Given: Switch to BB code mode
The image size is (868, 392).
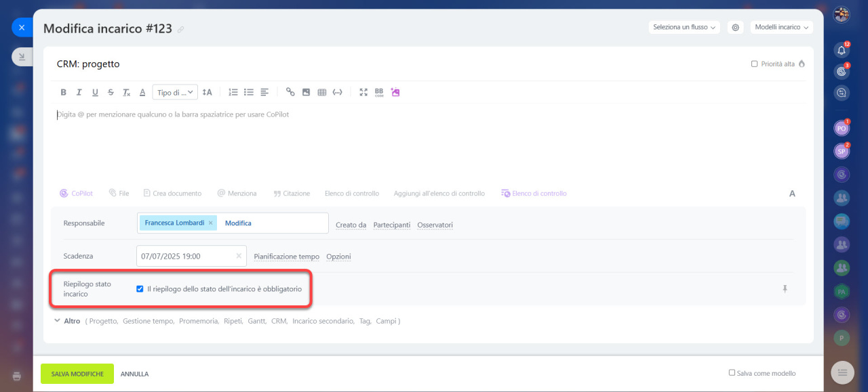Looking at the screenshot, I should 379,92.
